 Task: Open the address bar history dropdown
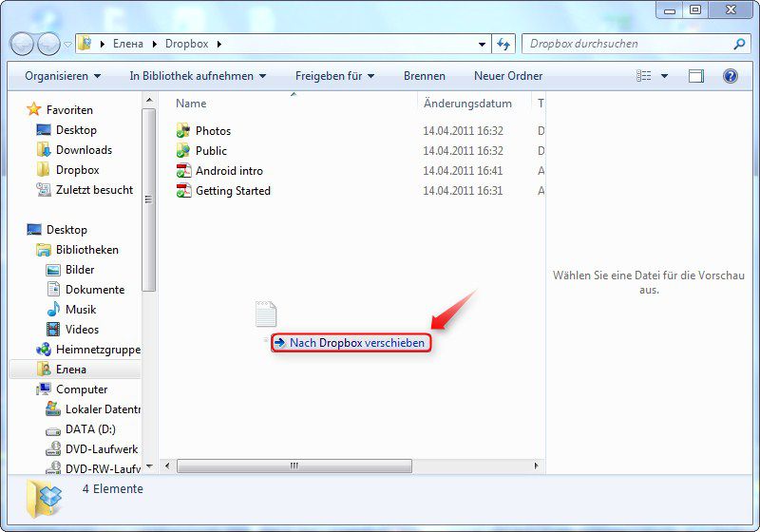click(x=482, y=44)
